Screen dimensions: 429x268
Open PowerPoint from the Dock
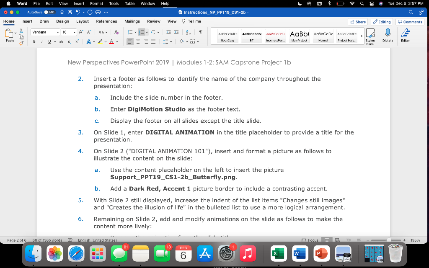coord(321,253)
